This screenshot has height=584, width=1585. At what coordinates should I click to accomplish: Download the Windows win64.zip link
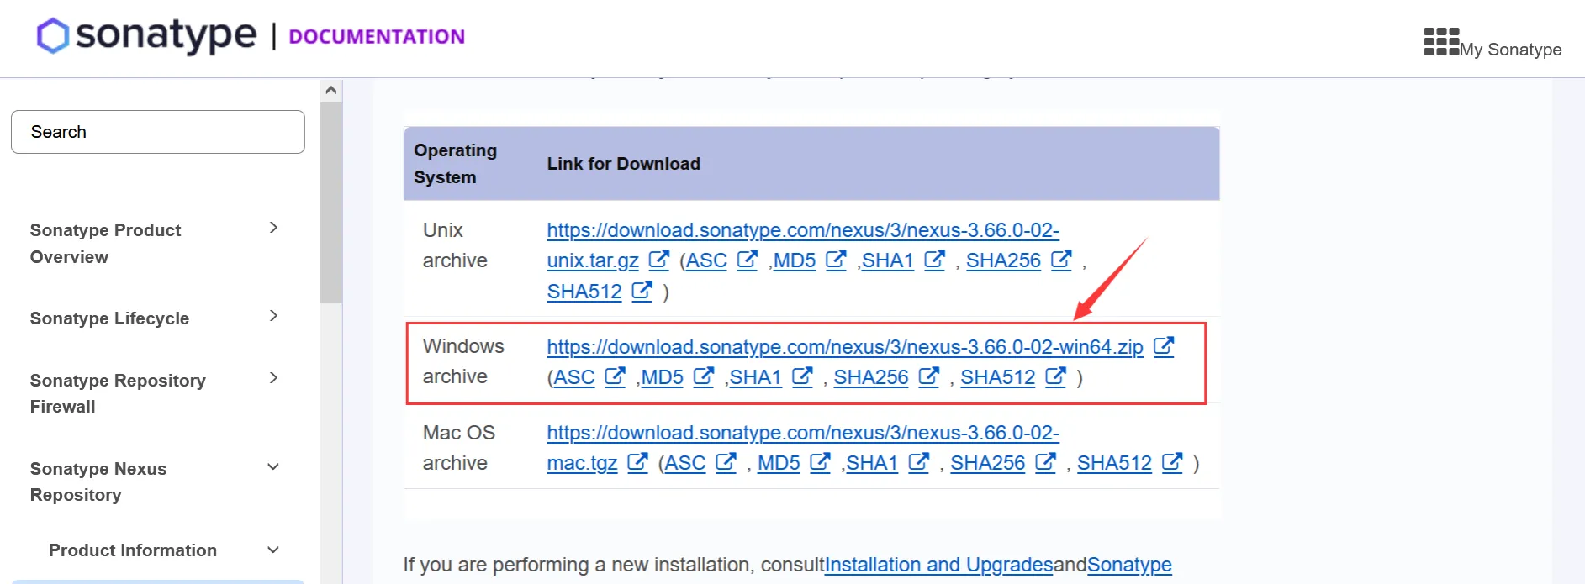[845, 347]
